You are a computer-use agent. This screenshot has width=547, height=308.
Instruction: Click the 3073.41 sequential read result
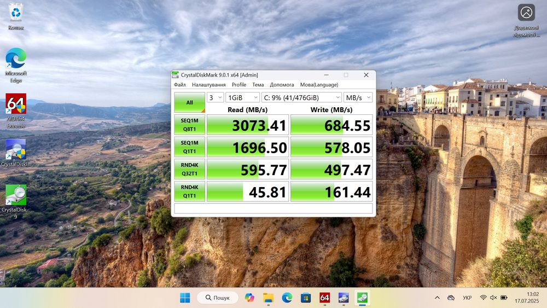point(248,125)
